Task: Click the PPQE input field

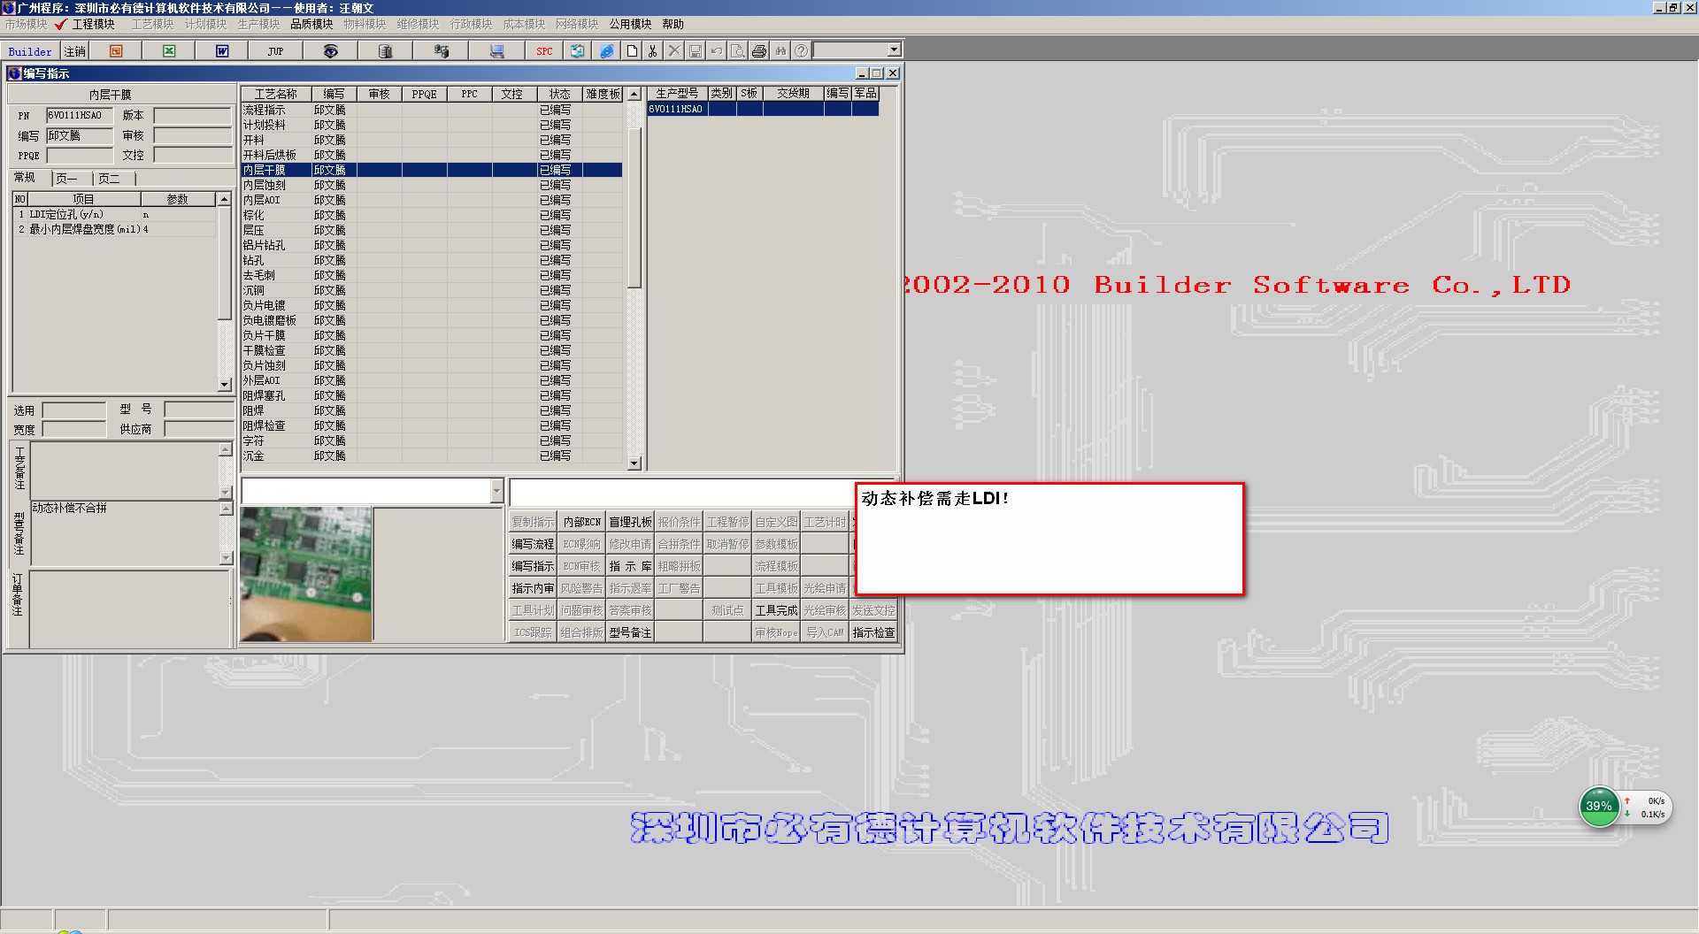Action: [80, 155]
